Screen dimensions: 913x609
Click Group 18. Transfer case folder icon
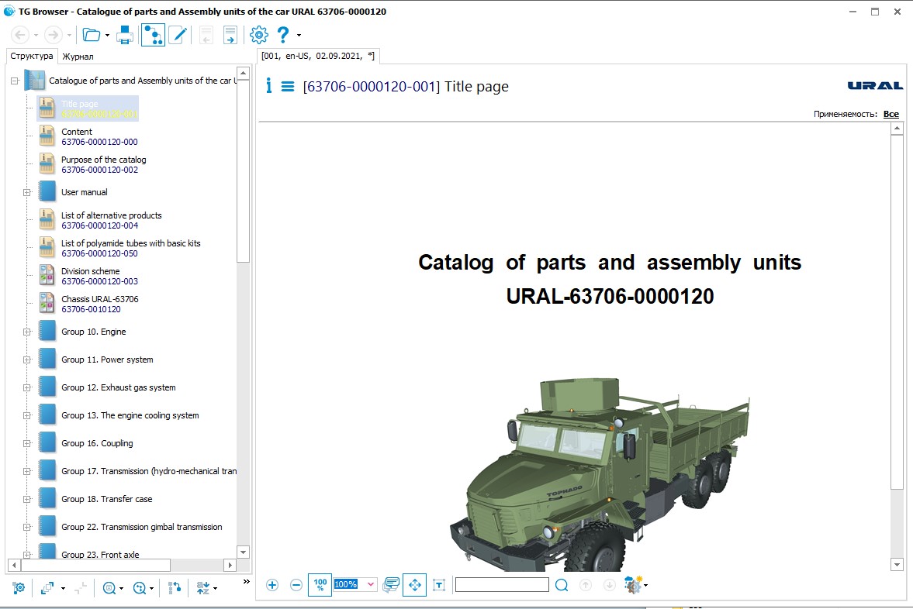(47, 499)
